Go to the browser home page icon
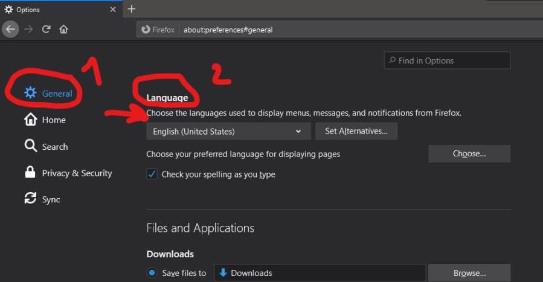The width and height of the screenshot is (543, 282). [x=63, y=29]
